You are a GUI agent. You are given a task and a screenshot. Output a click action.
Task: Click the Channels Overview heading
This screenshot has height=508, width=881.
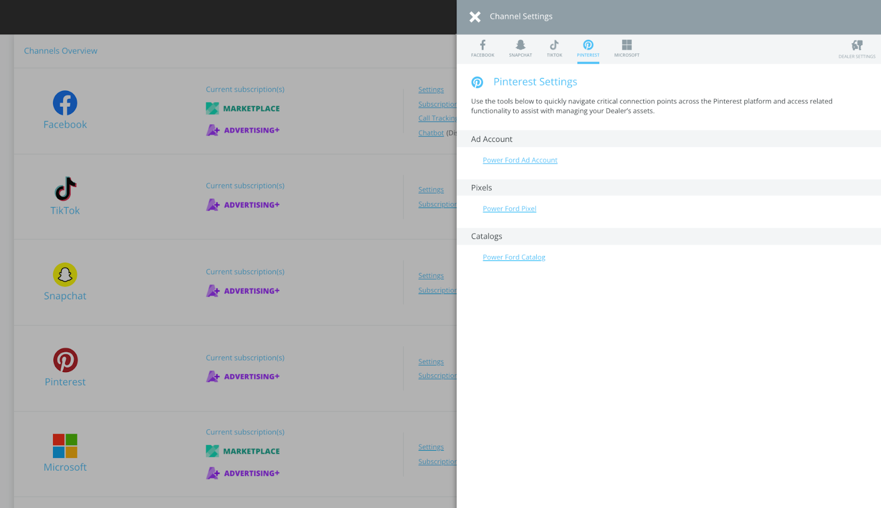tap(61, 51)
